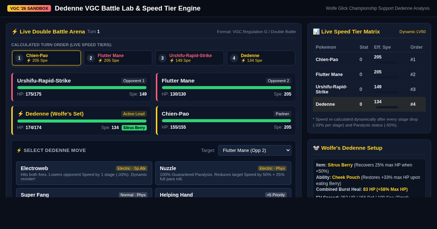Click the Flutter Mane row in speed matrix

tap(369, 75)
